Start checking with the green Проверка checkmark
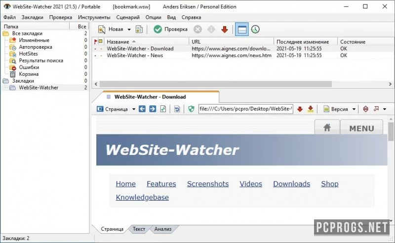Viewport: 395px width, 243px height. (x=158, y=30)
